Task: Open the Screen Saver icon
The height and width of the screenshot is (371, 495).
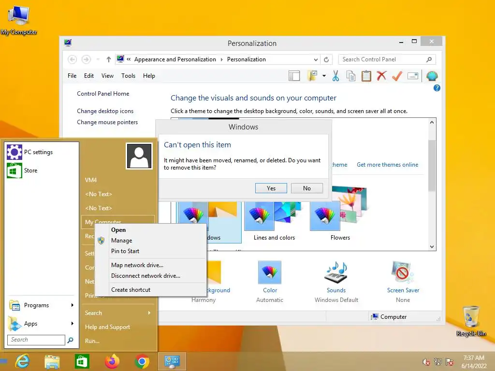Action: (x=403, y=272)
